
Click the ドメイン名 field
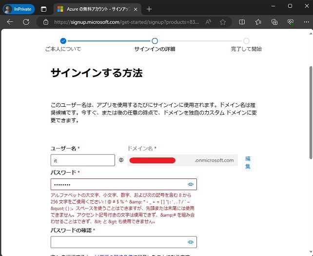[182, 160]
